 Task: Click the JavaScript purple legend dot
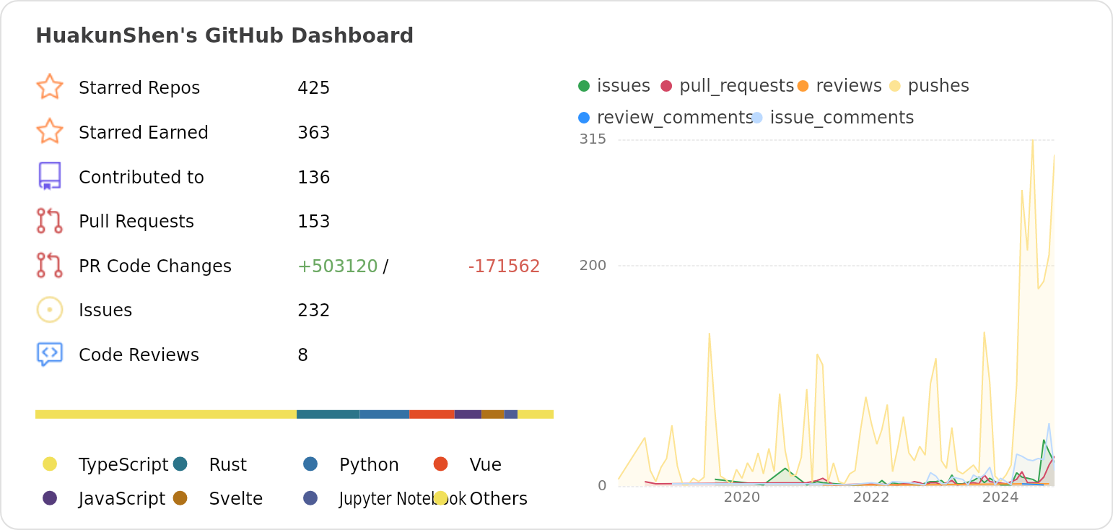[x=50, y=498]
